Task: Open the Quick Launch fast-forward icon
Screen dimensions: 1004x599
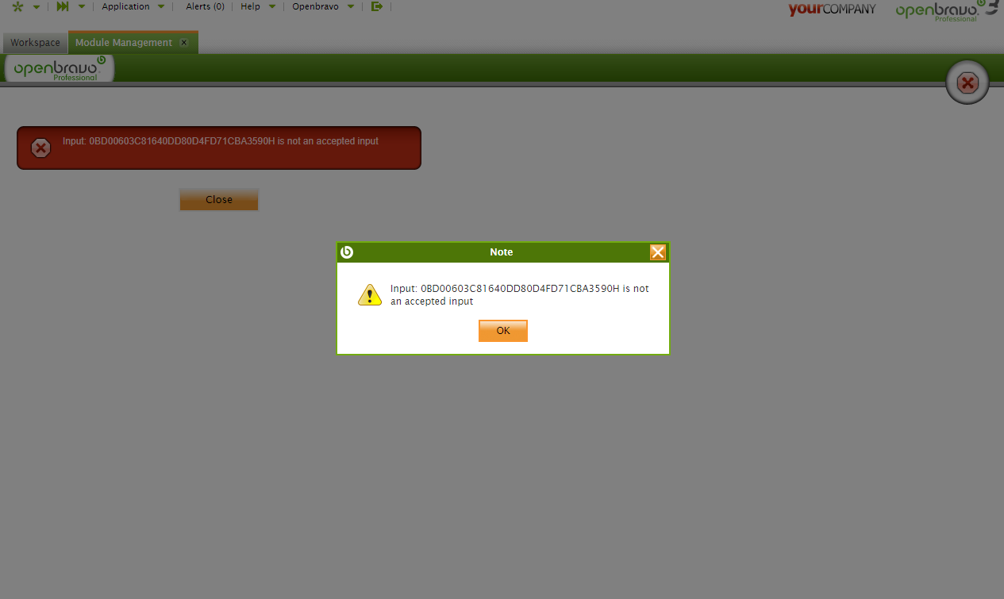Action: (62, 6)
